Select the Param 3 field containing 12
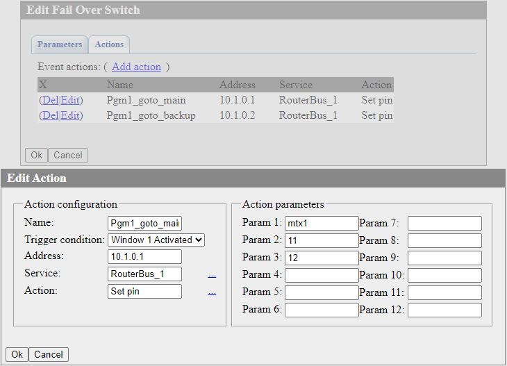507x366 pixels. pyautogui.click(x=322, y=258)
